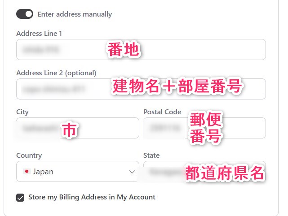
Task: Click the 都道府県名 annotation text
Action: (x=225, y=173)
